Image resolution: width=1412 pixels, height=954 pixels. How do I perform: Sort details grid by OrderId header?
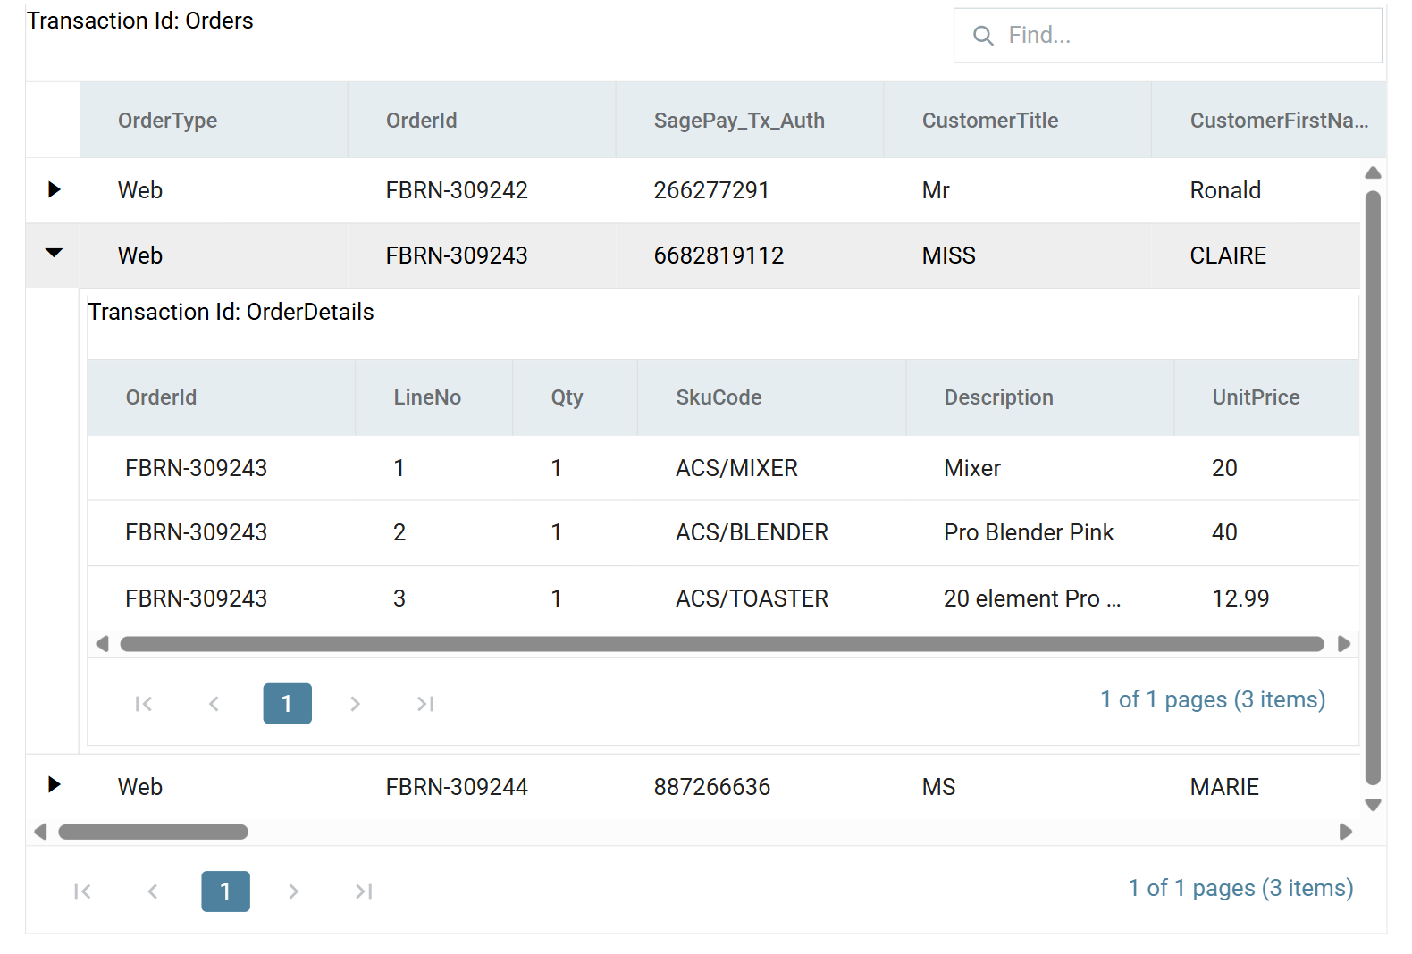click(222, 397)
